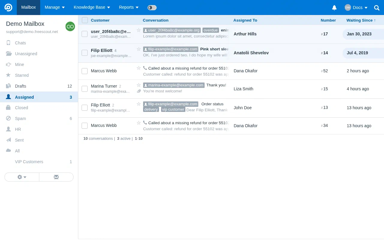
Task: Star the Pink short sleeve conversation
Action: pos(139,49)
